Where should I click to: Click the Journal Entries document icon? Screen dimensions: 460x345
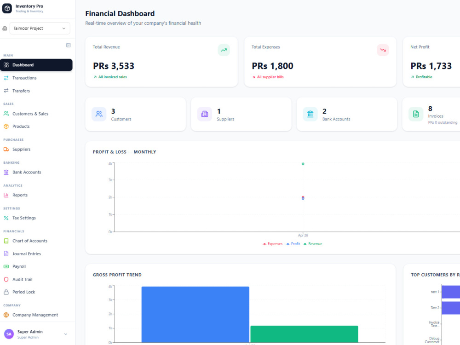point(6,254)
